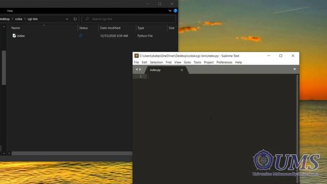Sort by the Type column header

tap(141, 28)
